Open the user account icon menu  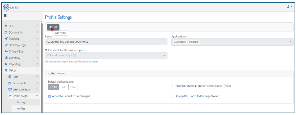289,7
